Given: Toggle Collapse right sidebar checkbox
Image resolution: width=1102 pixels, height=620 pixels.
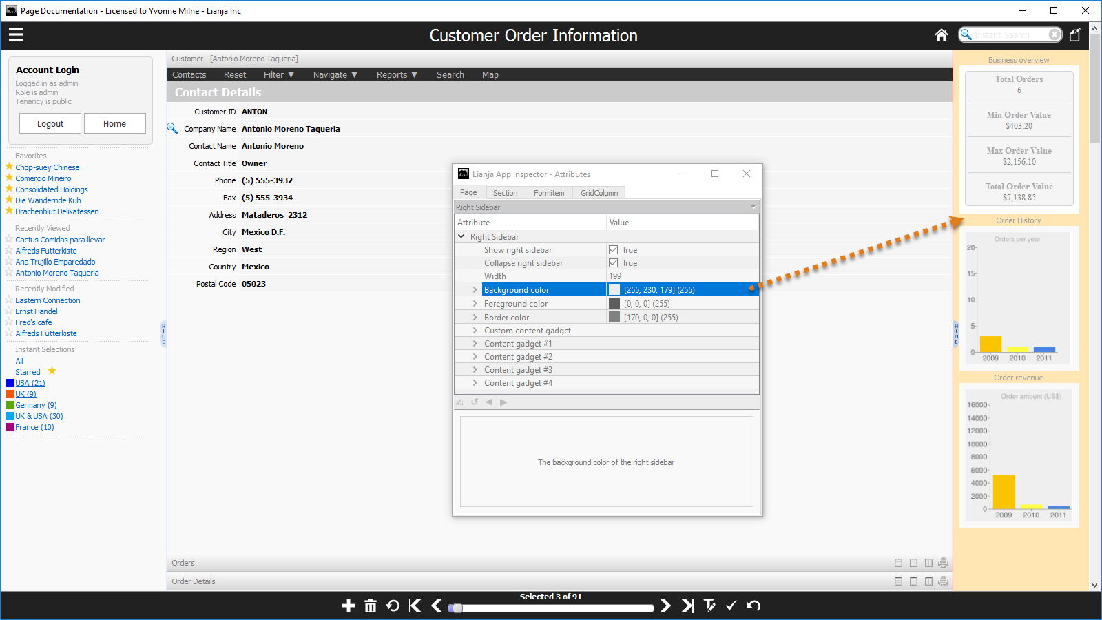Looking at the screenshot, I should pyautogui.click(x=613, y=263).
